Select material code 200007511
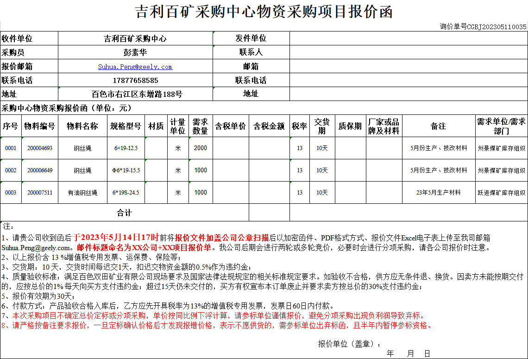This screenshot has height=359, width=528. pyautogui.click(x=40, y=193)
